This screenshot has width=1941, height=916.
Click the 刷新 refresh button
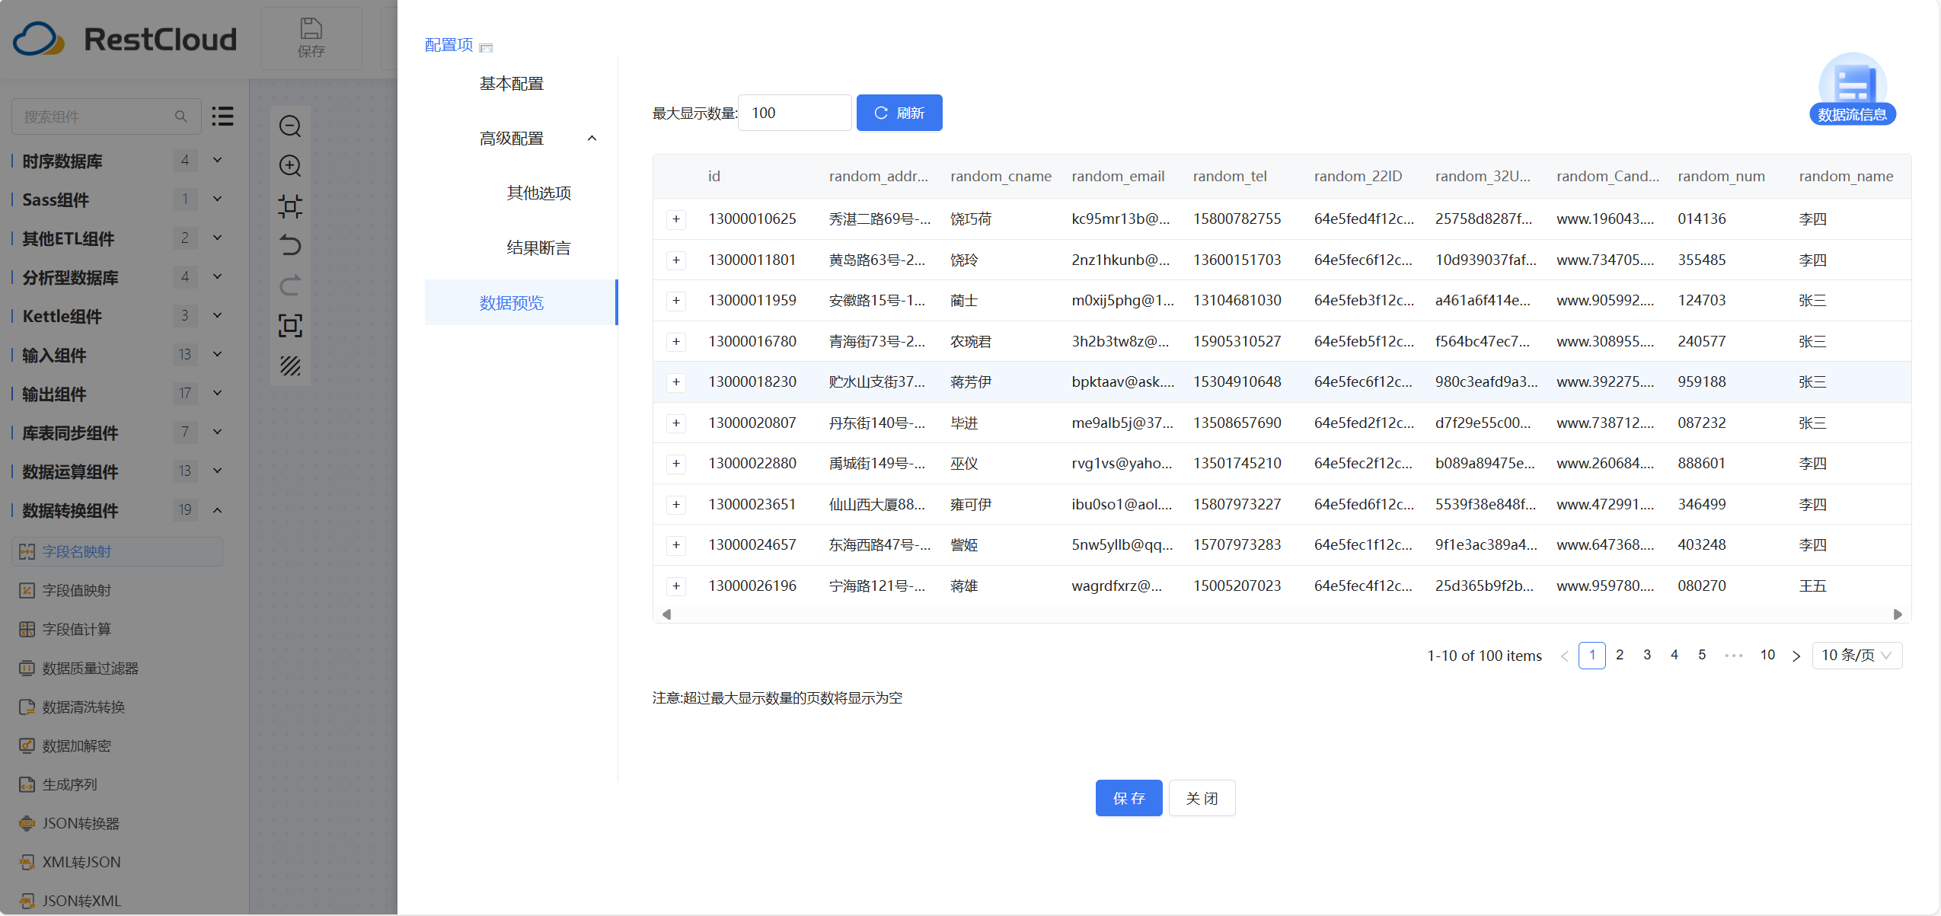pyautogui.click(x=899, y=113)
